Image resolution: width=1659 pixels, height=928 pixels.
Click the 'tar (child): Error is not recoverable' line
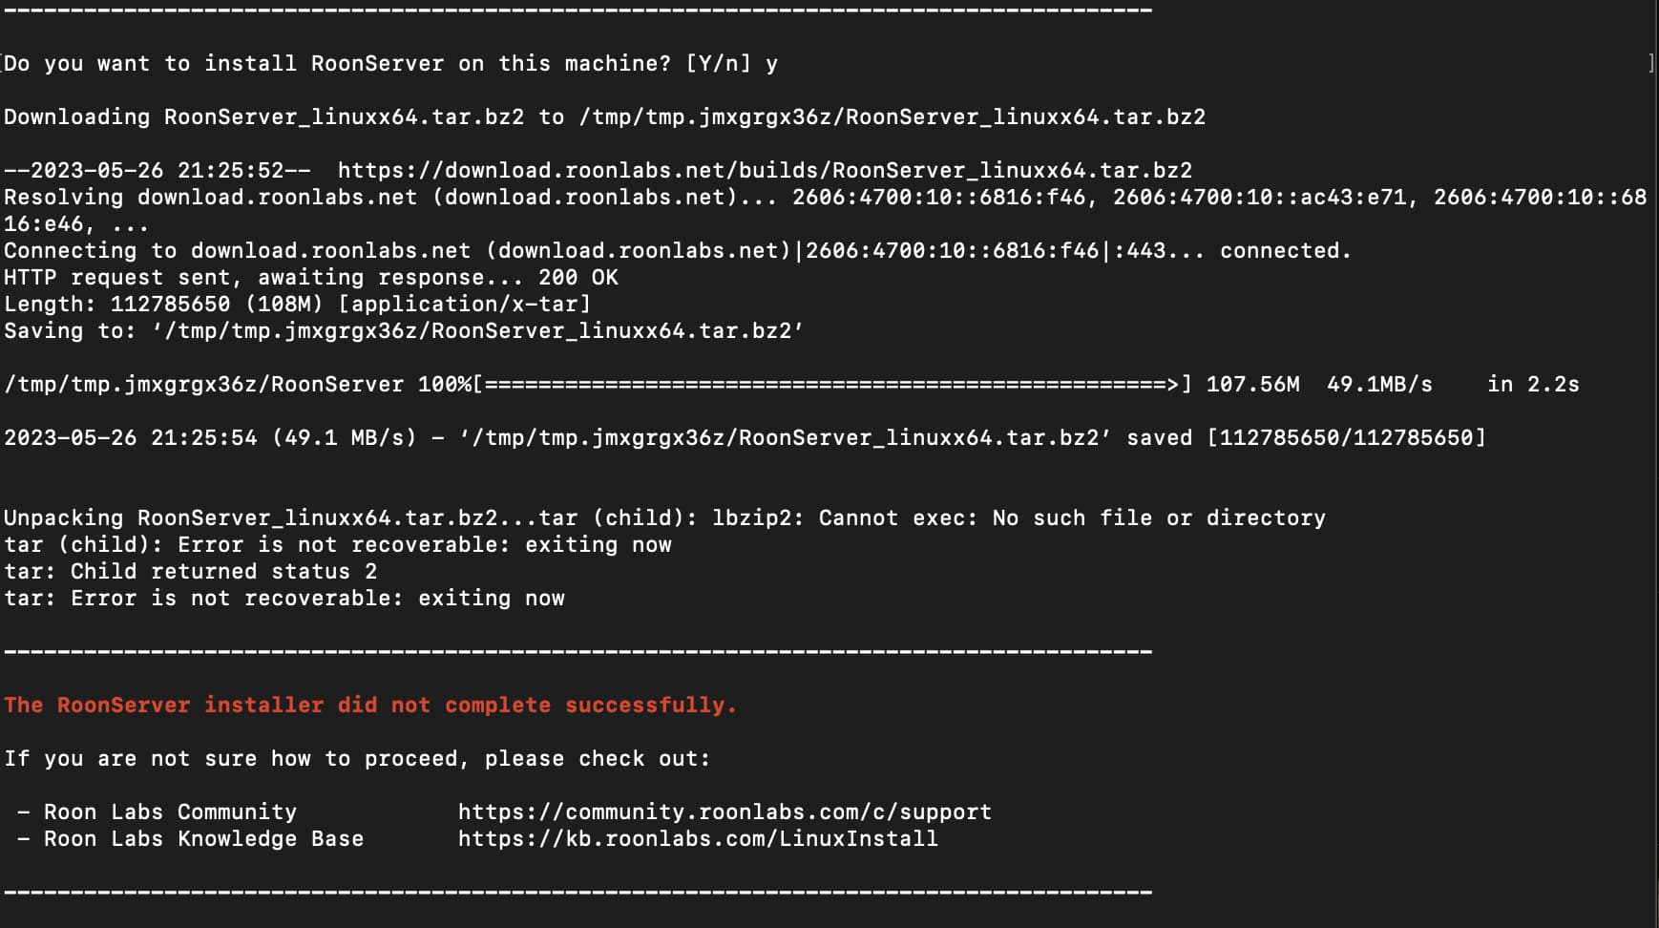[338, 545]
